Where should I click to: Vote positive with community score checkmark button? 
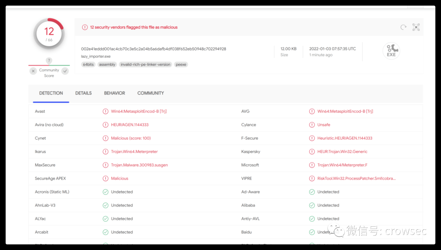pyautogui.click(x=65, y=71)
